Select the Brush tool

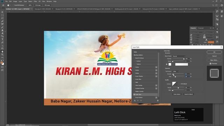[2, 27]
